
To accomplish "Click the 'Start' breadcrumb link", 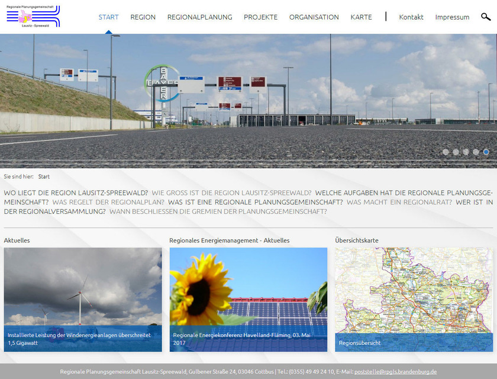I will pos(44,176).
